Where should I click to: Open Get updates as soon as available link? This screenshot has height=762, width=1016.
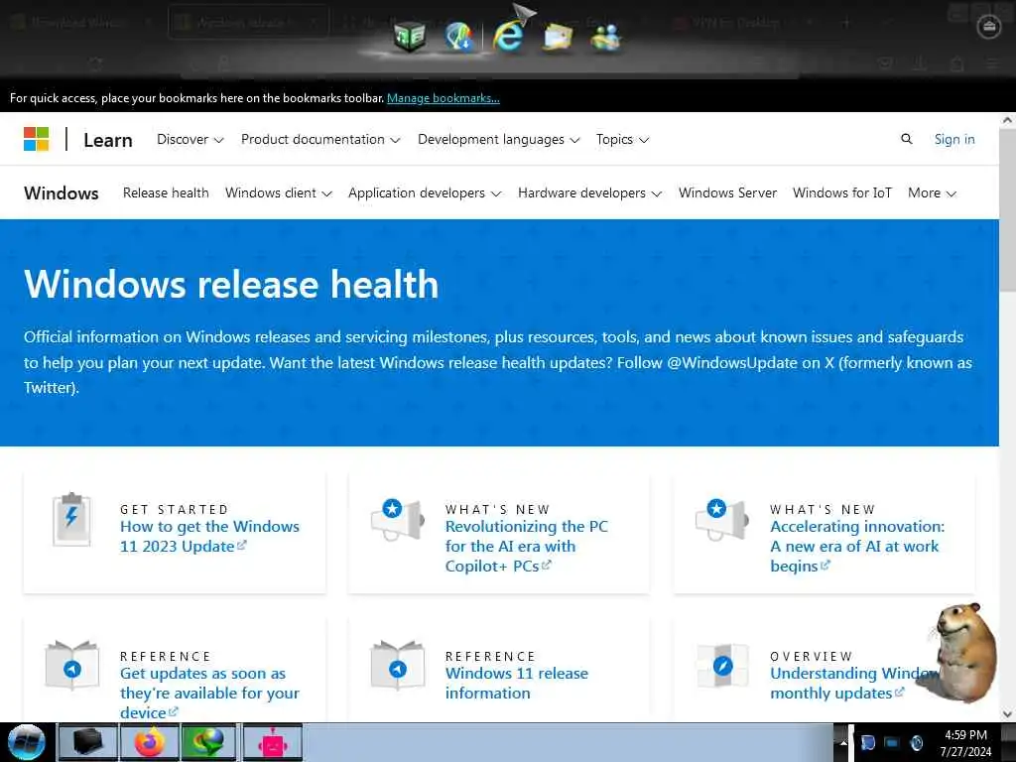209,693
